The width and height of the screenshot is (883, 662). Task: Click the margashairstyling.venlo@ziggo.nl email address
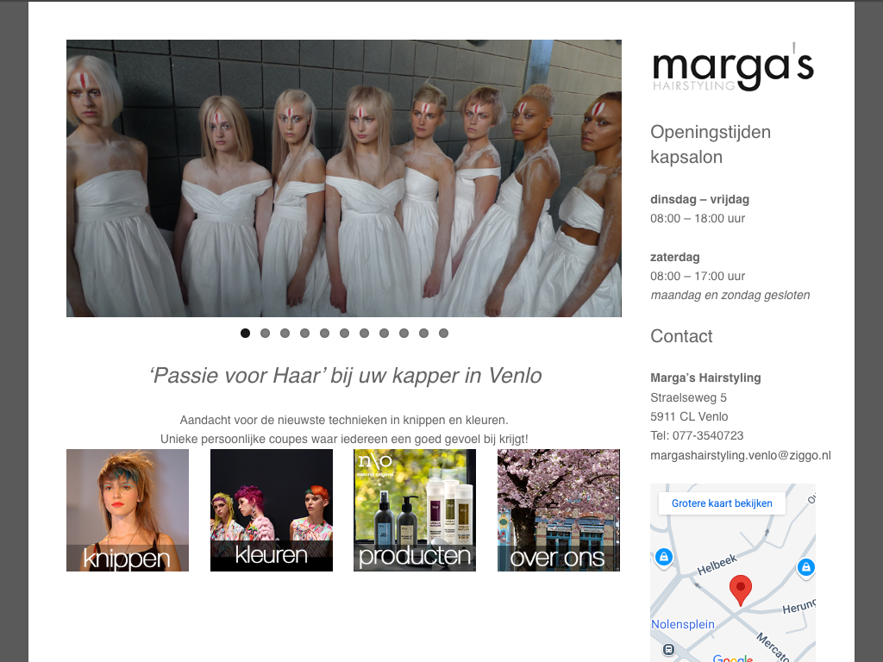pos(740,455)
